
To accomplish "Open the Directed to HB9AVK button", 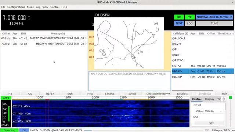I will click(158, 93).
